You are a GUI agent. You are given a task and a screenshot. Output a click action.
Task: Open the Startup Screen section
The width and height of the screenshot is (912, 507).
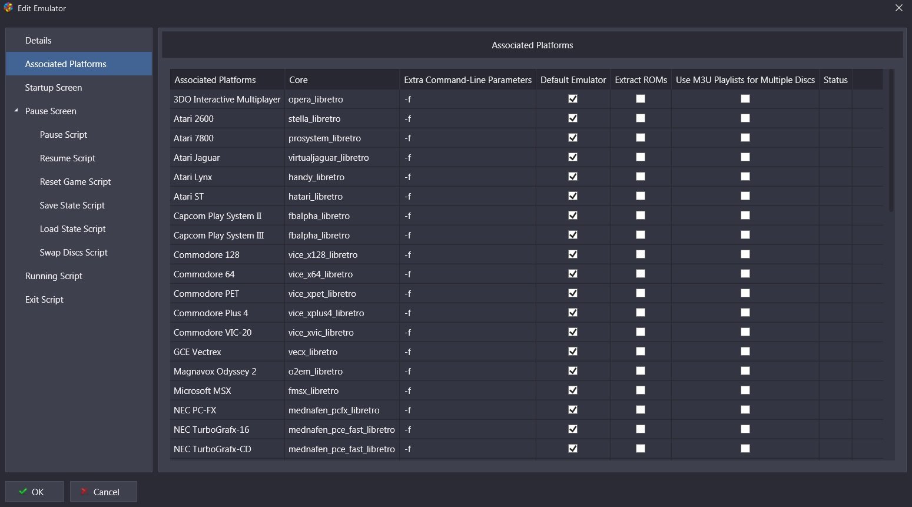click(79, 87)
